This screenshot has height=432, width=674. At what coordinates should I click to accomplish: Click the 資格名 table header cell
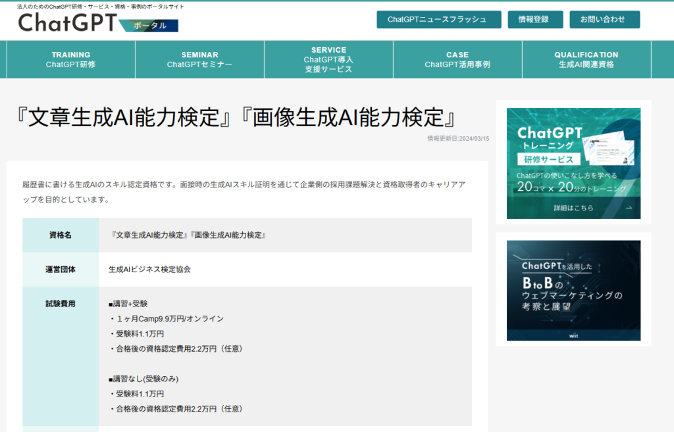(x=61, y=235)
